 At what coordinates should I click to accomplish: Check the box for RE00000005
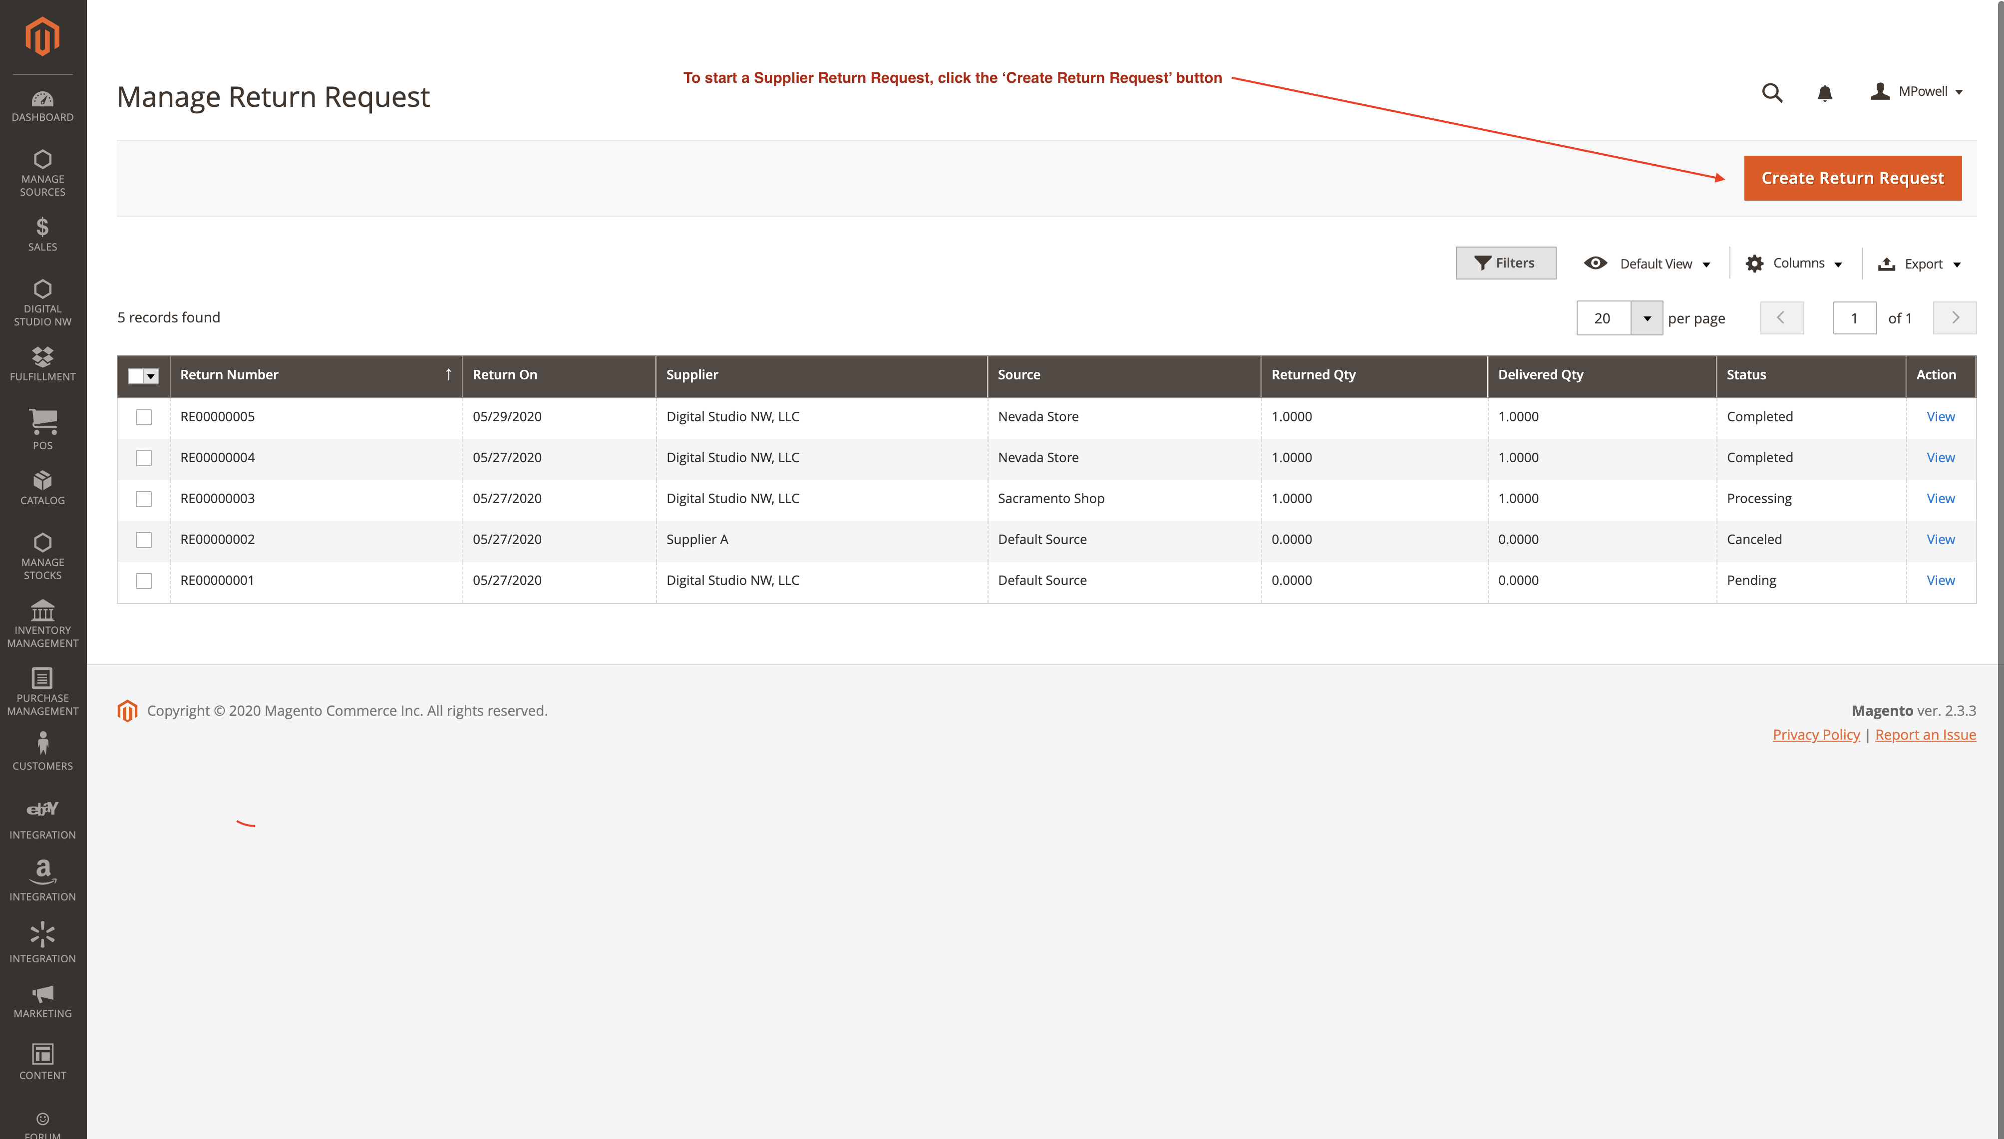point(143,417)
